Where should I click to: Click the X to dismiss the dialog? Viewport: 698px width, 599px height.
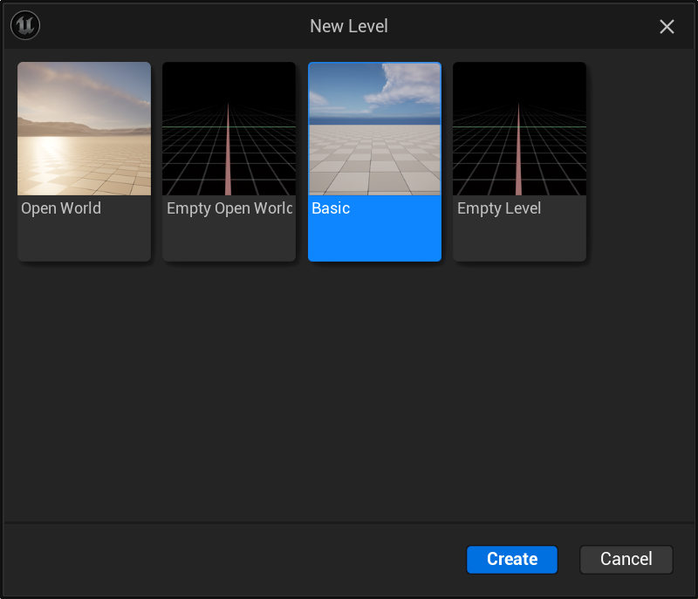667,26
